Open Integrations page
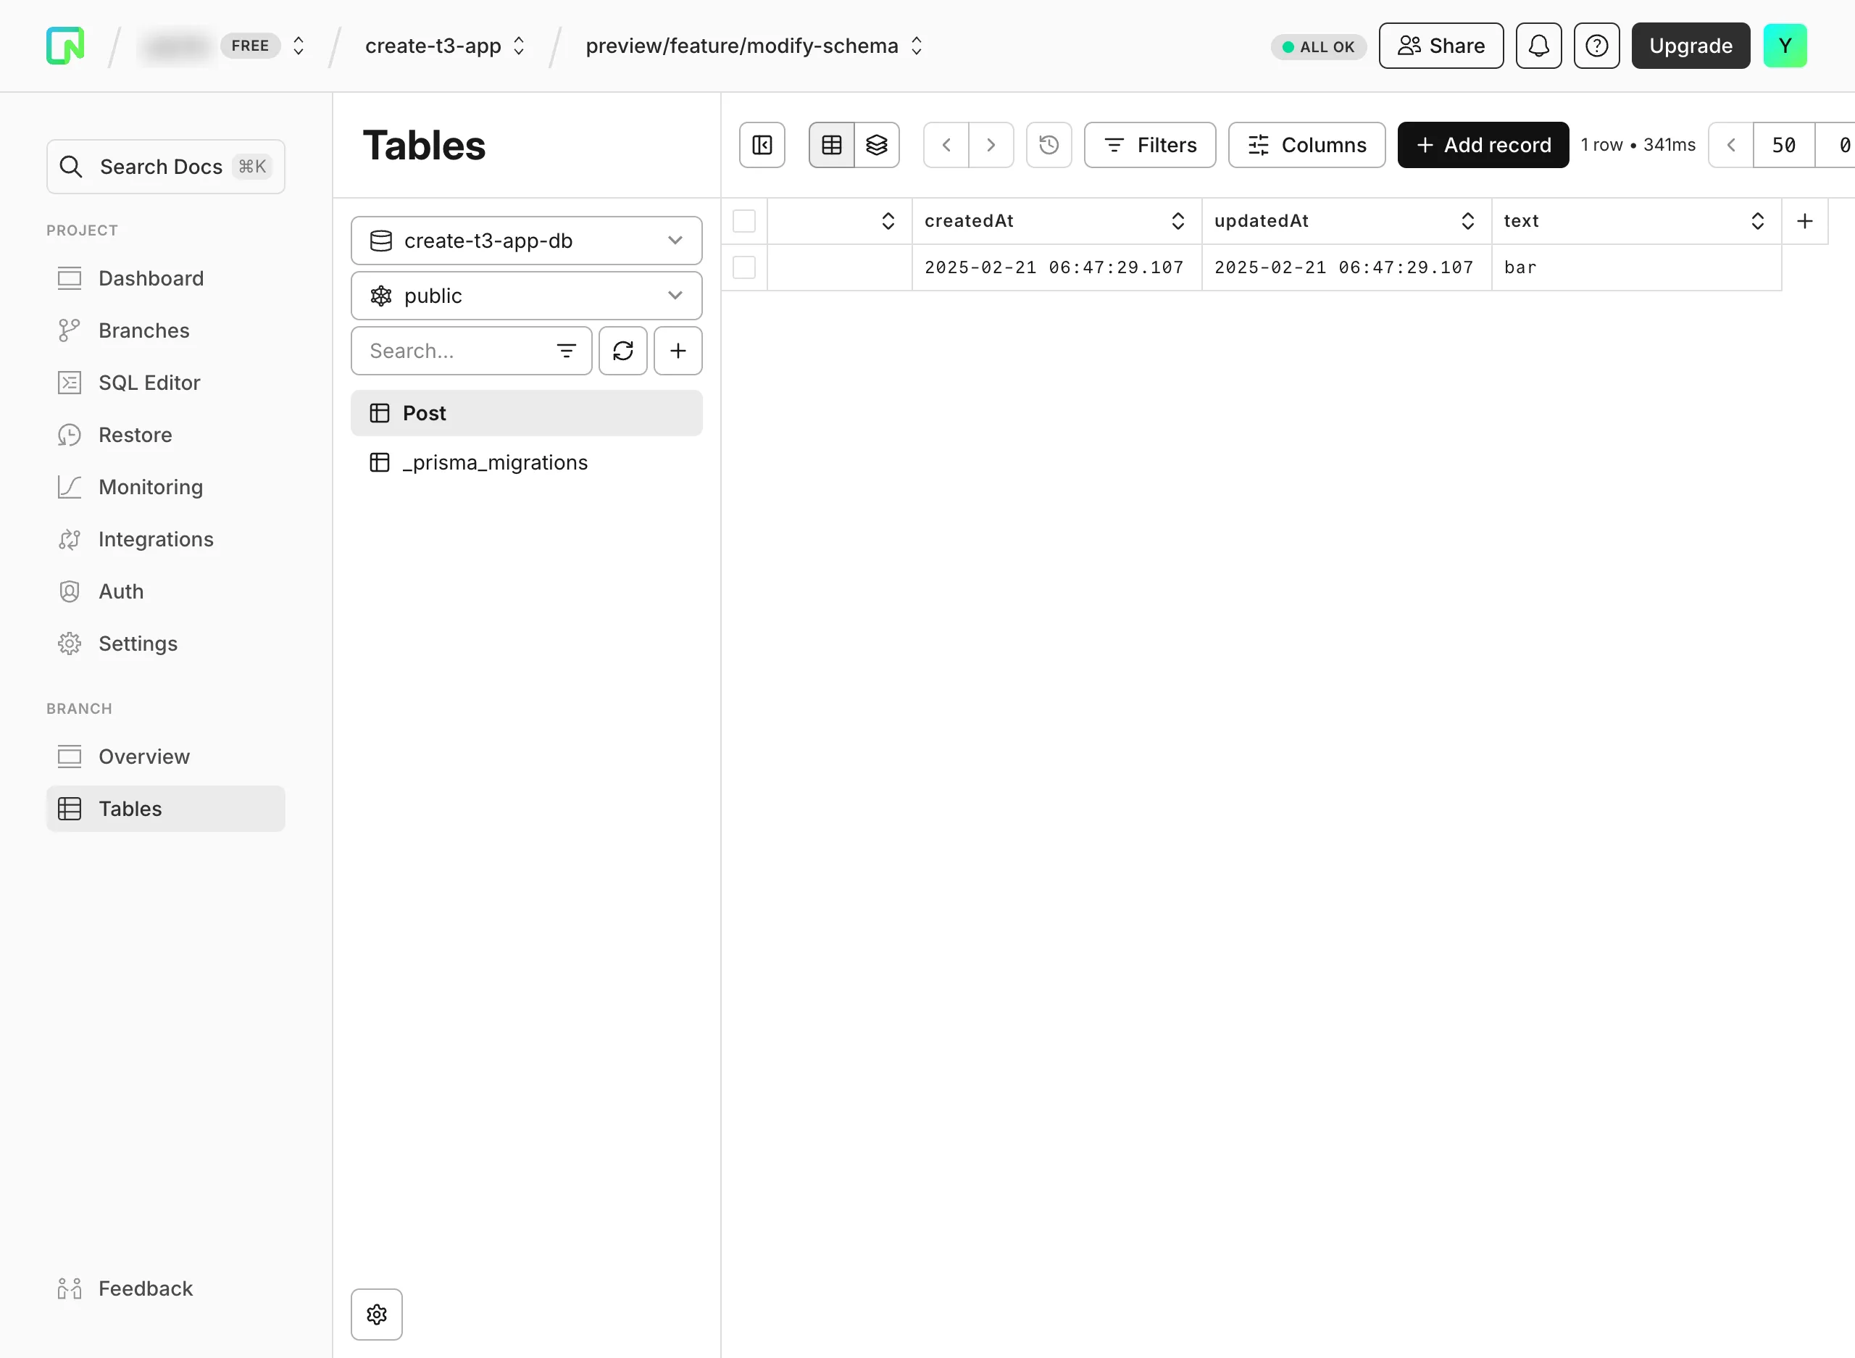 165,539
